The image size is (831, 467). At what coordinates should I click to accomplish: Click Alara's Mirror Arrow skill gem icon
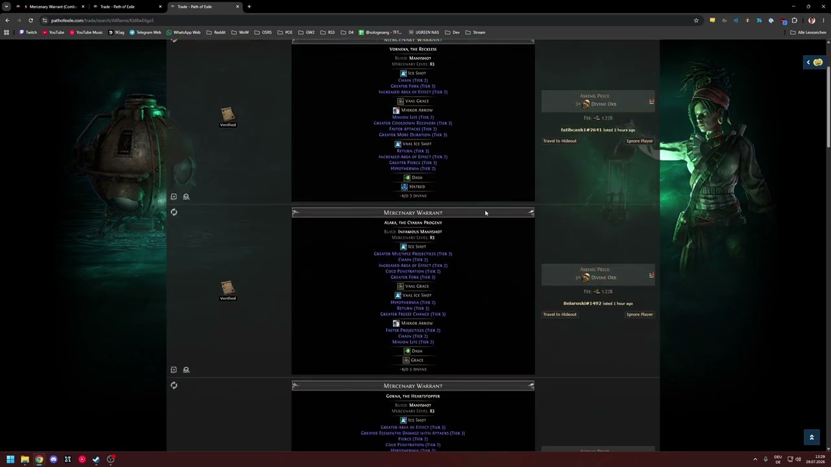396,323
